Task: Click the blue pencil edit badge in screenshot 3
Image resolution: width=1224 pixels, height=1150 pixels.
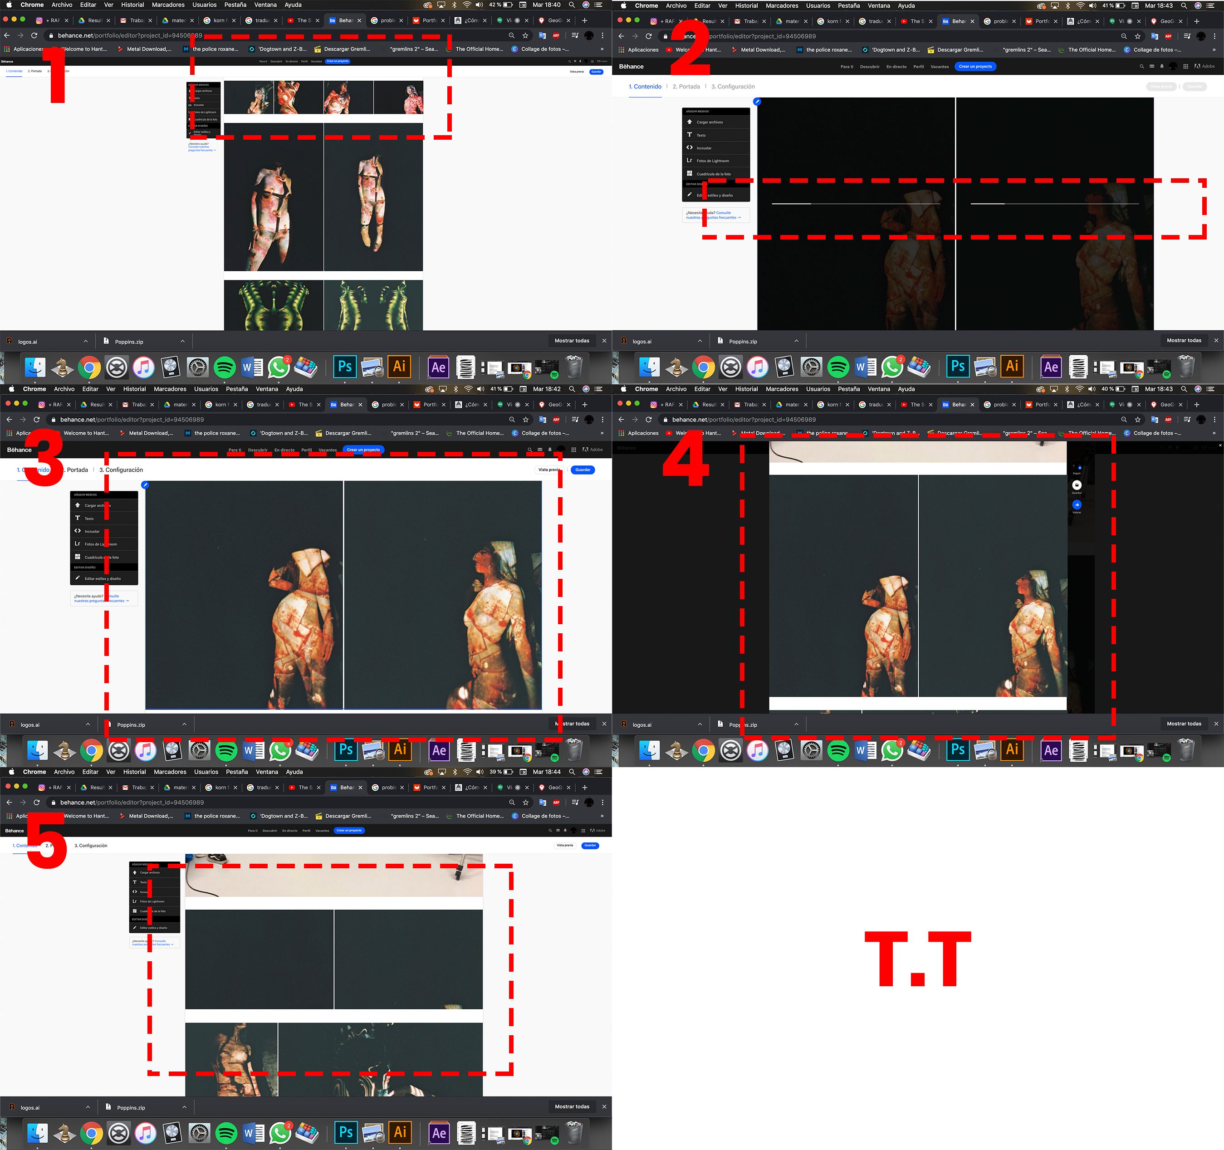Action: click(145, 485)
